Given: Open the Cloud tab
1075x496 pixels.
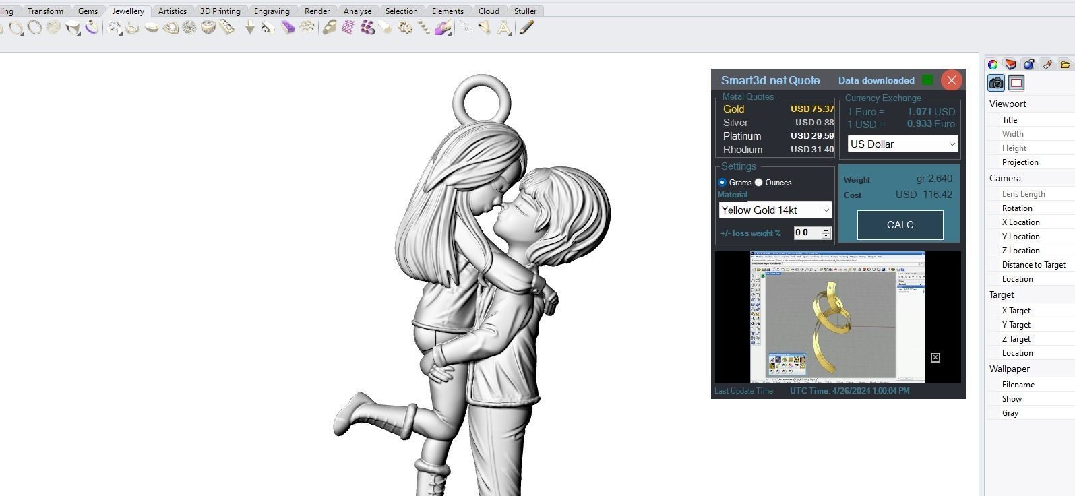Looking at the screenshot, I should point(489,11).
